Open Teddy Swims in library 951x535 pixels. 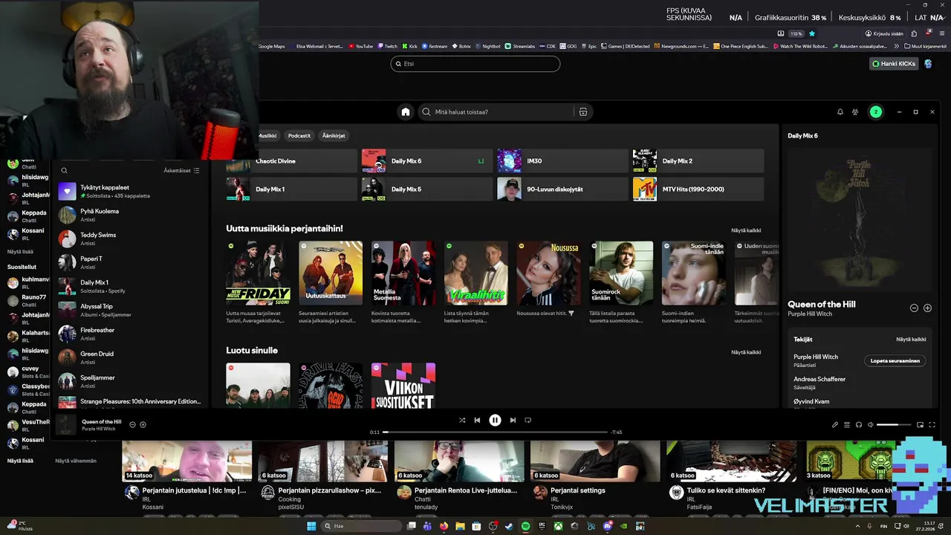130,239
